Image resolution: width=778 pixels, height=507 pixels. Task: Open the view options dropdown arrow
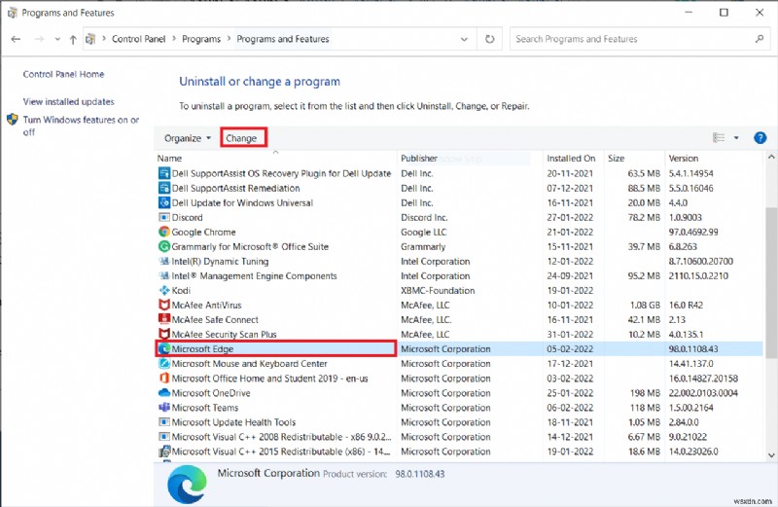(736, 138)
